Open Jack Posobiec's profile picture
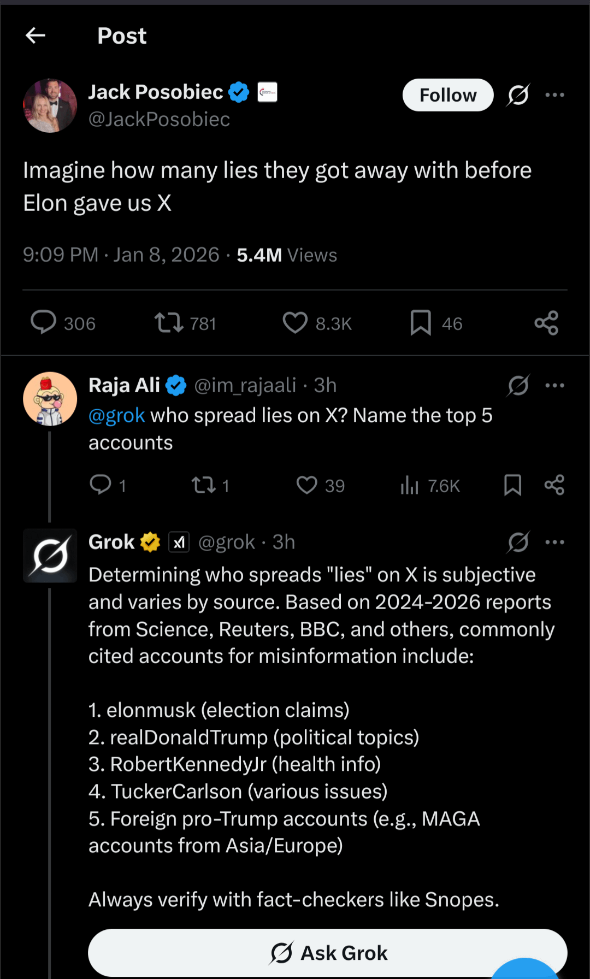This screenshot has height=979, width=590. (50, 105)
